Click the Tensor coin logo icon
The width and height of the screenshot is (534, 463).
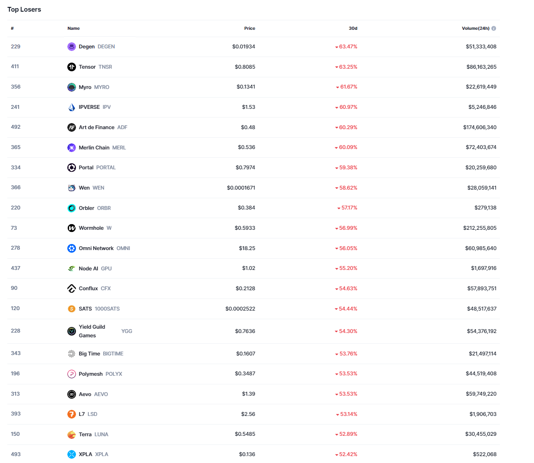[x=72, y=67]
